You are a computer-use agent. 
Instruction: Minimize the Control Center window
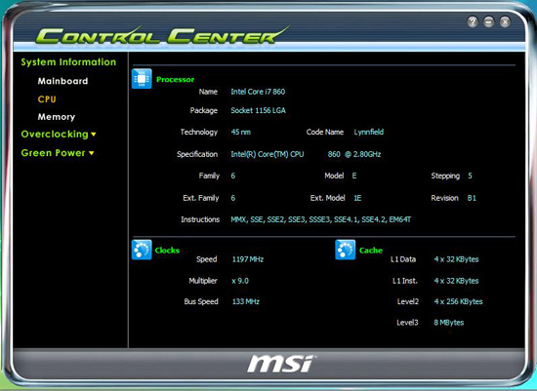point(489,21)
